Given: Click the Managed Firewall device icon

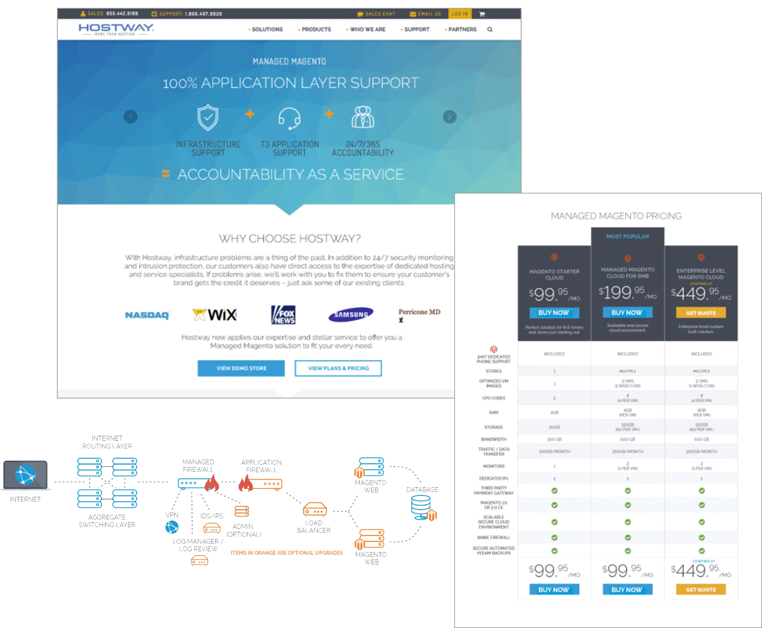Looking at the screenshot, I should 199,483.
